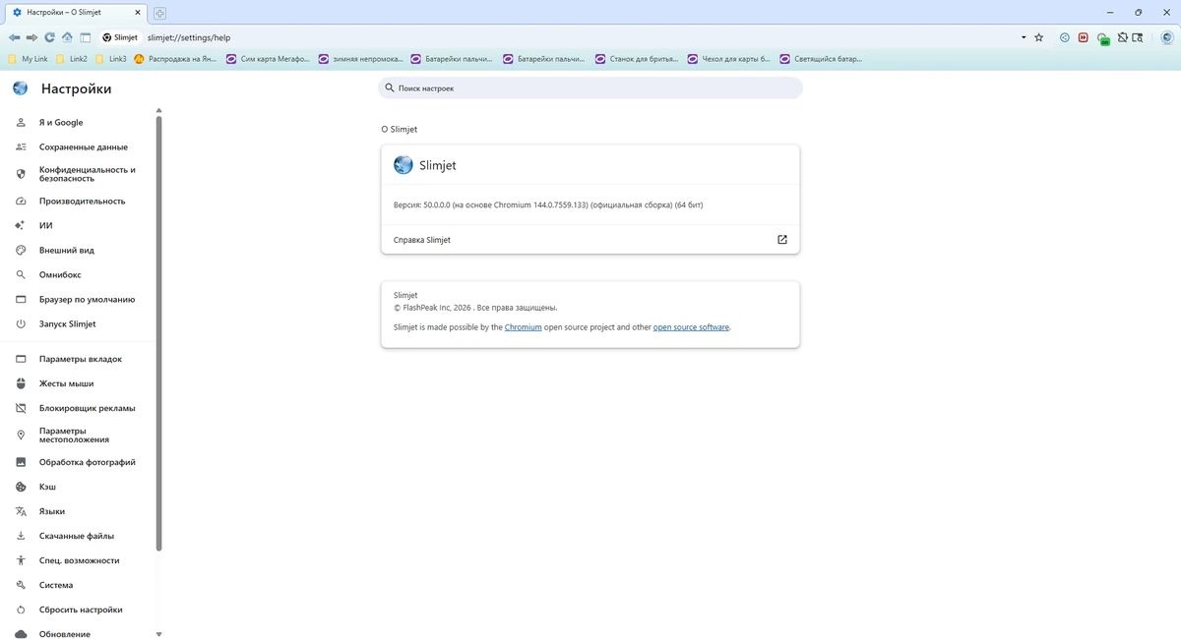Click the extension icon with green 'on' badge
Image resolution: width=1181 pixels, height=639 pixels.
point(1102,38)
